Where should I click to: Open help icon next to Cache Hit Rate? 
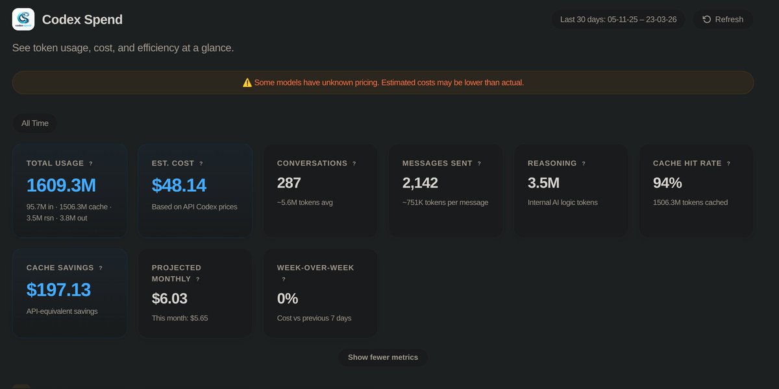point(728,164)
